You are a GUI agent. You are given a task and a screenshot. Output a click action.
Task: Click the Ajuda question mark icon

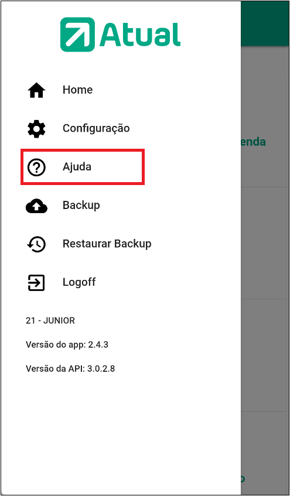[x=37, y=167]
